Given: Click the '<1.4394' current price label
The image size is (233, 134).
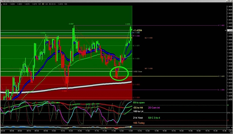Looking at the screenshot, I should tap(138, 30).
